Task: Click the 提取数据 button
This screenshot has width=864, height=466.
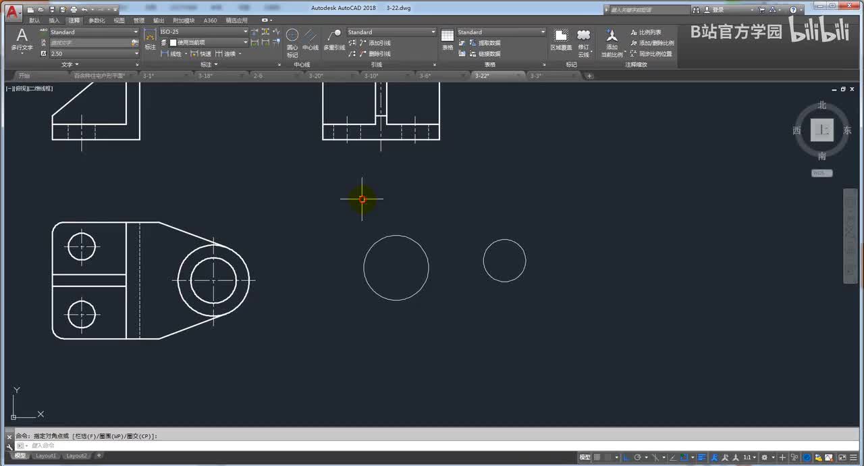Action: tap(484, 43)
